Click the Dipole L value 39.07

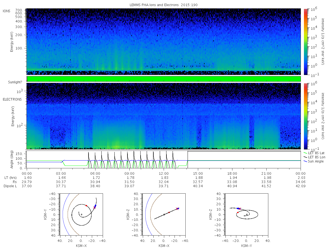pos(129,186)
